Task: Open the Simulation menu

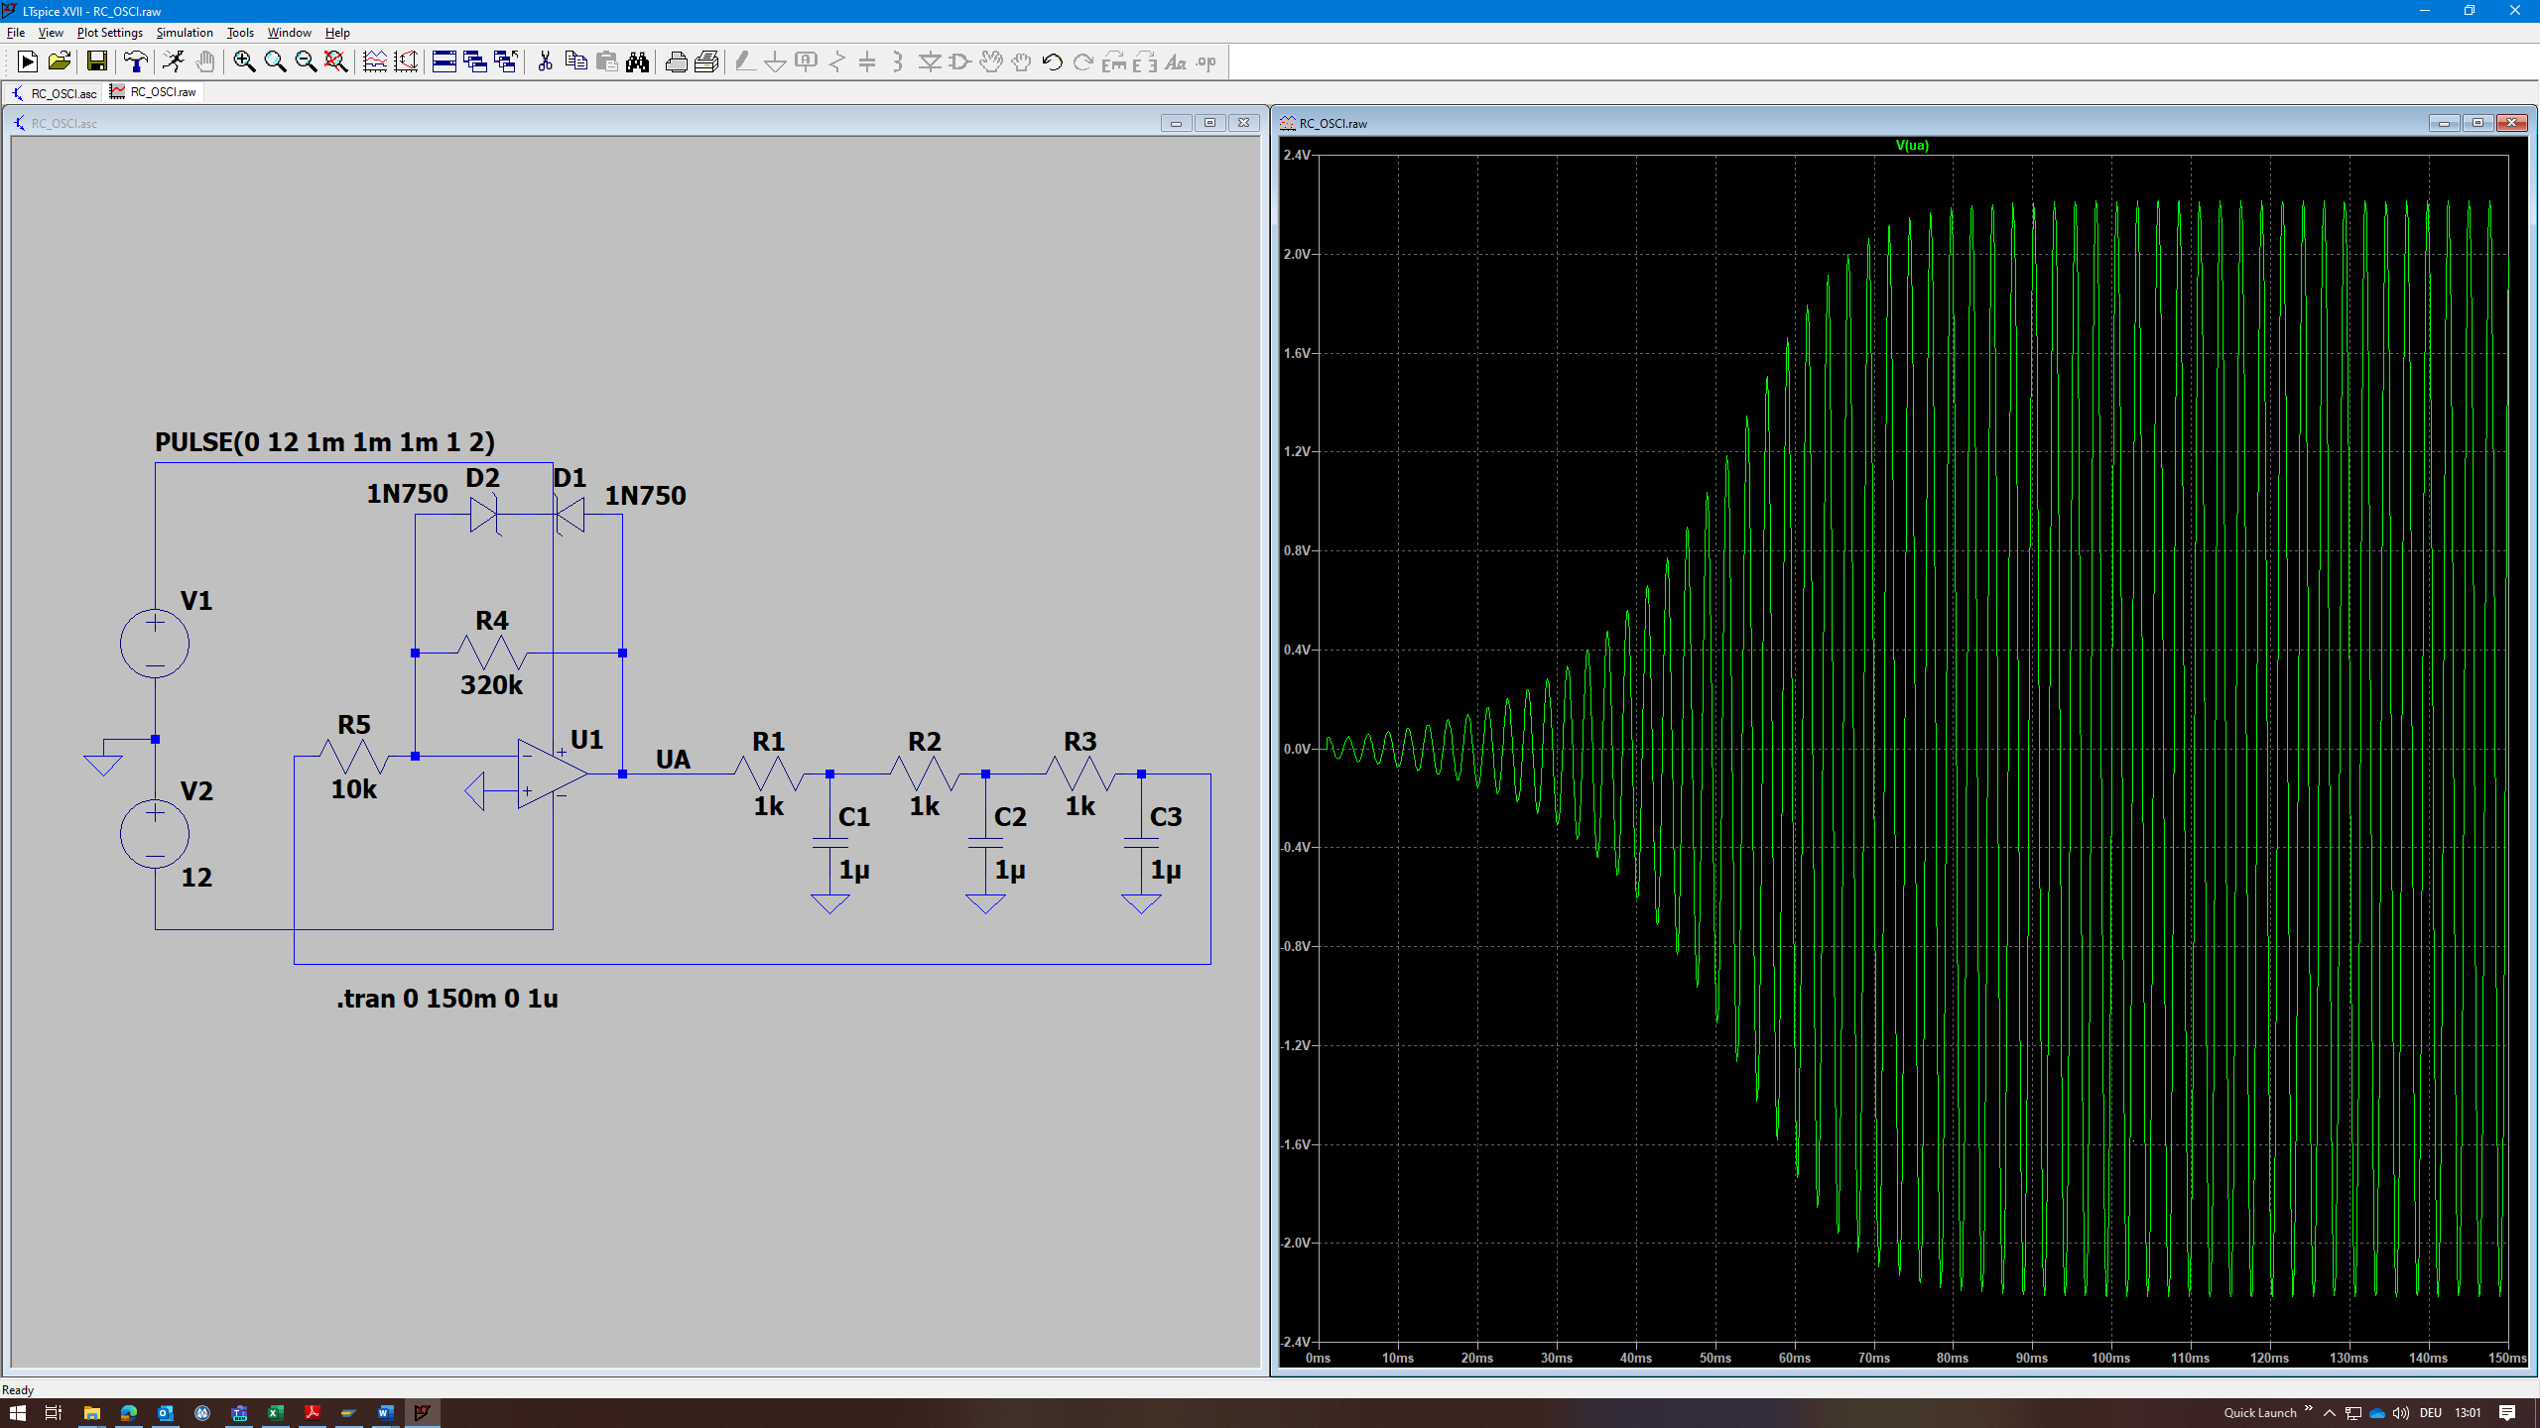Action: 185,33
